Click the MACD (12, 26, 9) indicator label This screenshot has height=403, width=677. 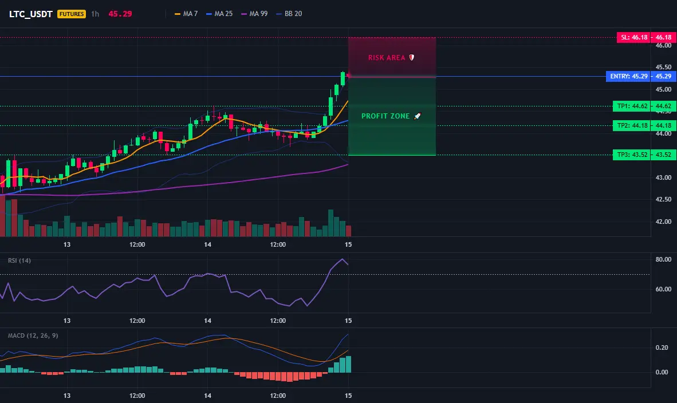click(33, 335)
